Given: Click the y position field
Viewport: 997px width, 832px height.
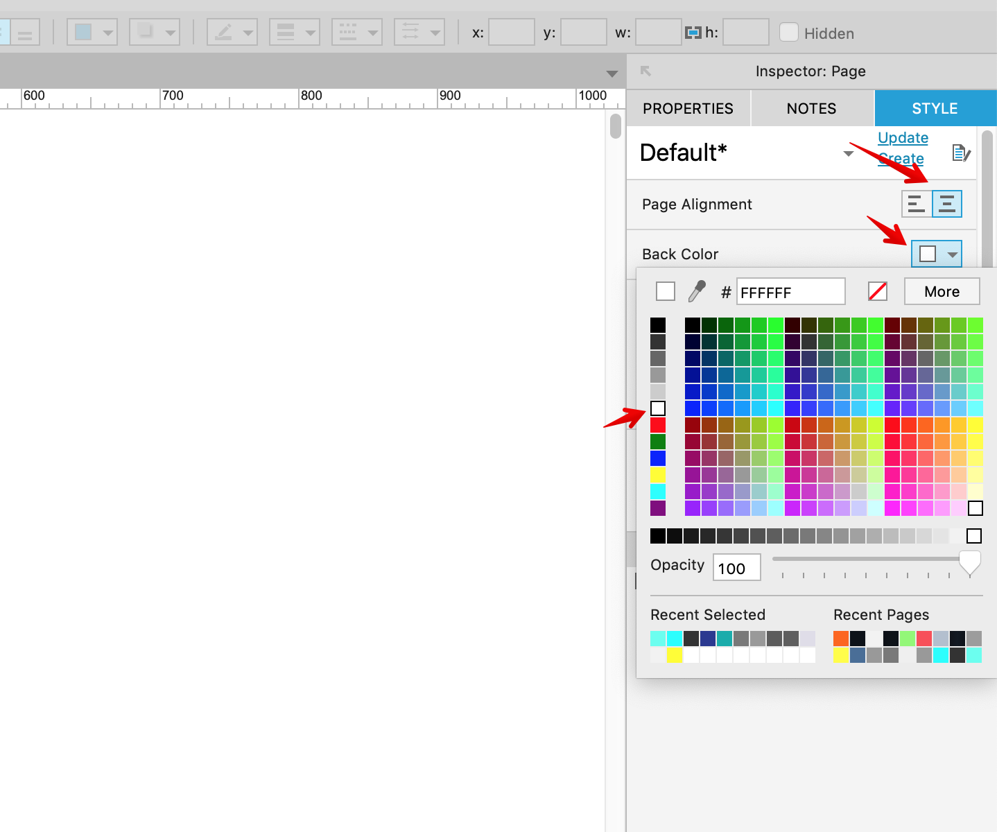Looking at the screenshot, I should (x=584, y=32).
